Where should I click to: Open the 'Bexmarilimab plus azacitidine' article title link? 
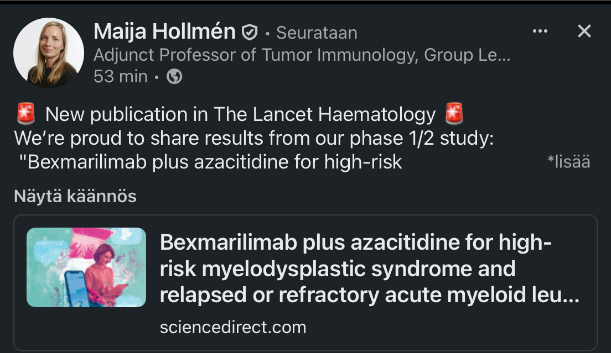369,268
